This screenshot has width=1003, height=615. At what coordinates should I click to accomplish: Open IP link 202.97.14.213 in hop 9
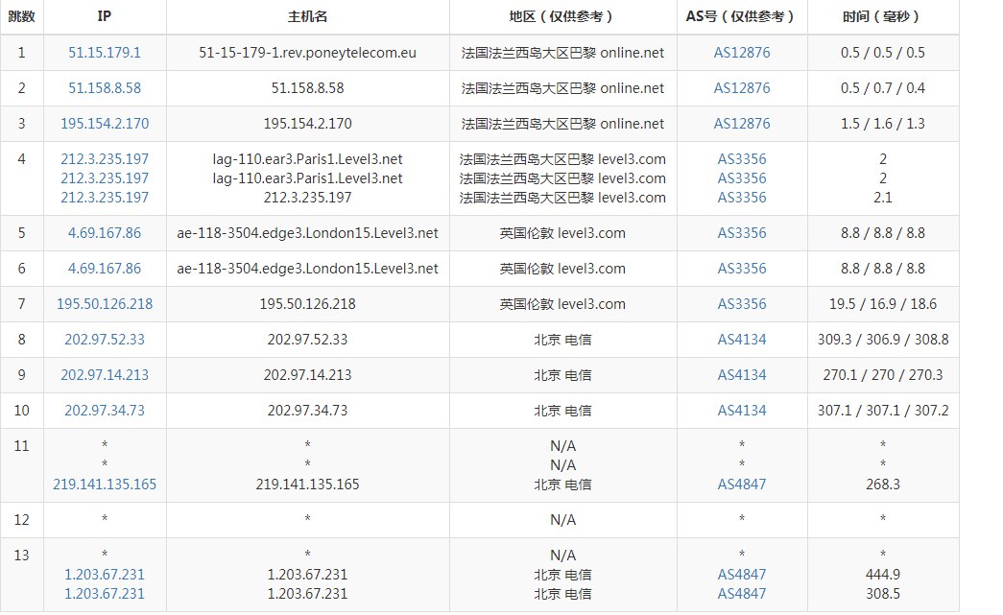pos(105,375)
